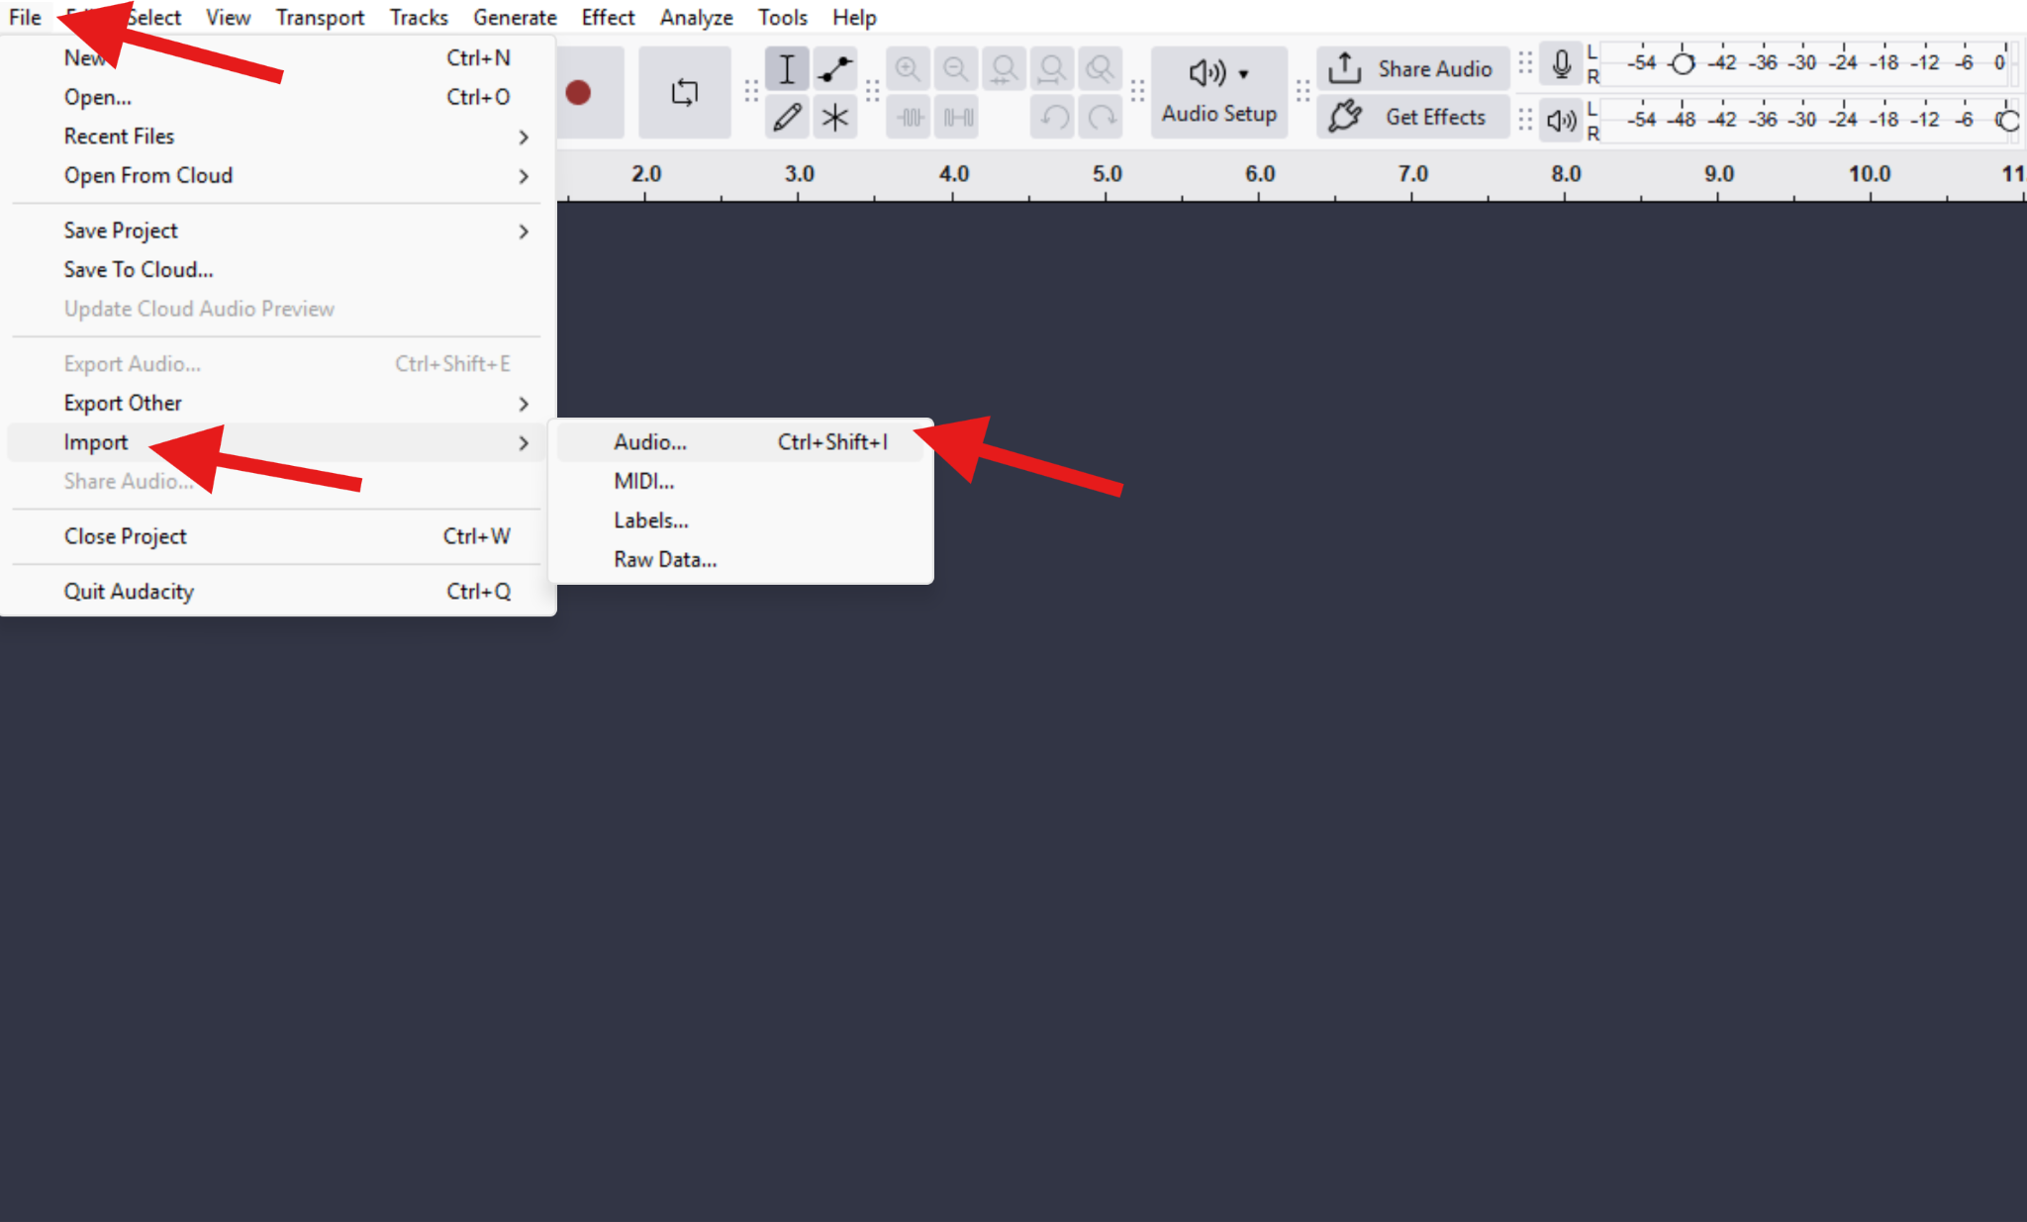Screen dimensions: 2027x1222
Task: Activate the Draw tool
Action: click(x=786, y=116)
